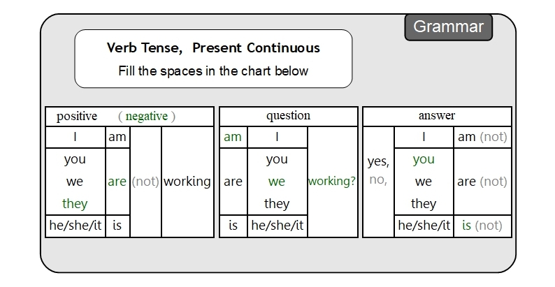
Task: Select the 'positive' column header text
Action: click(x=77, y=116)
